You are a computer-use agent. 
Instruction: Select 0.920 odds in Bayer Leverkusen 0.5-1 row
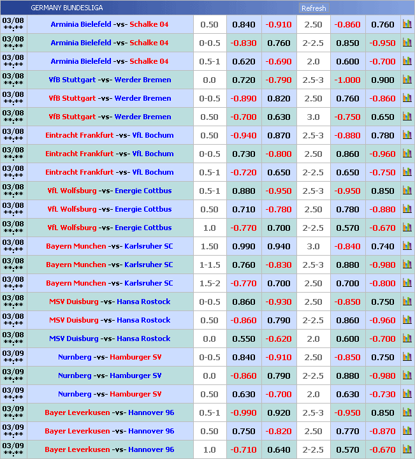coord(279,412)
